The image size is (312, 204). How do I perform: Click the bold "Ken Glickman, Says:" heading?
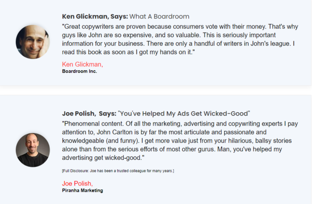[x=95, y=16]
